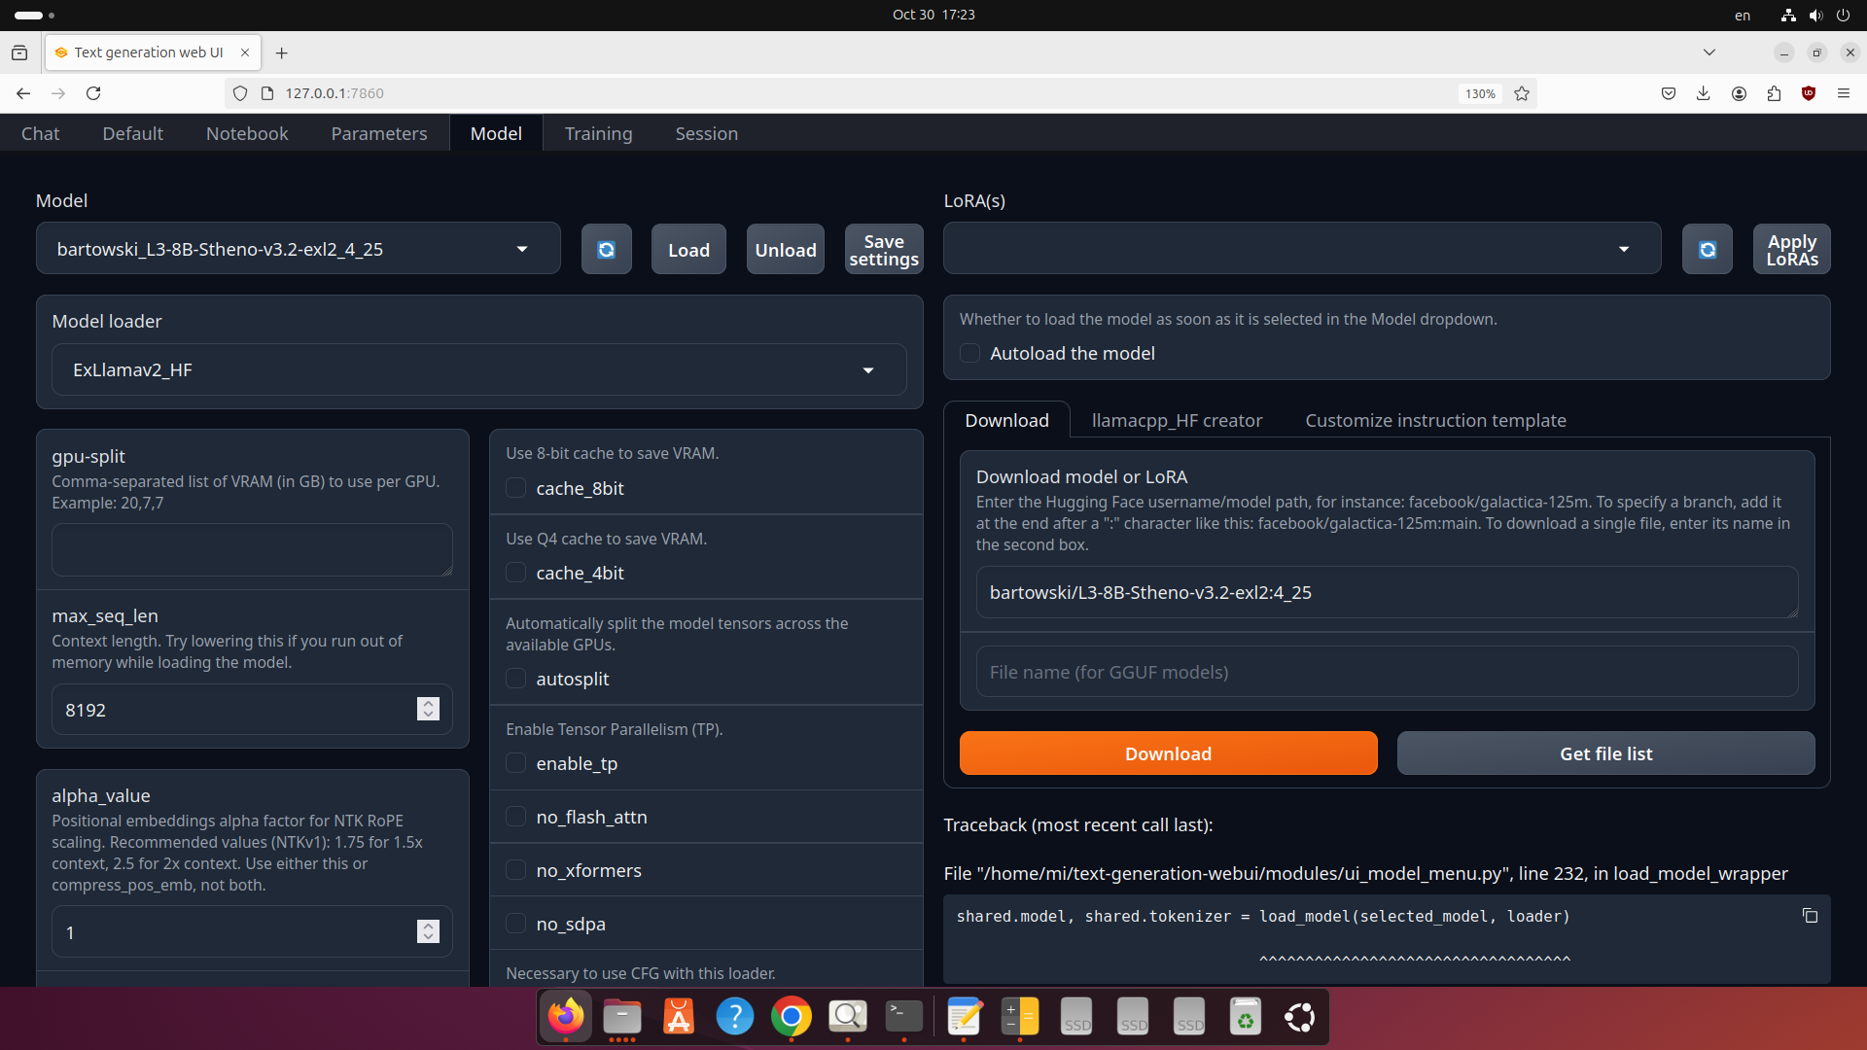
Task: Open the Default tab
Action: (132, 133)
